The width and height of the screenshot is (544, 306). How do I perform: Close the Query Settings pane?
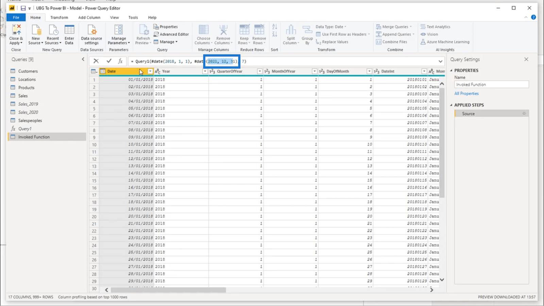click(526, 59)
